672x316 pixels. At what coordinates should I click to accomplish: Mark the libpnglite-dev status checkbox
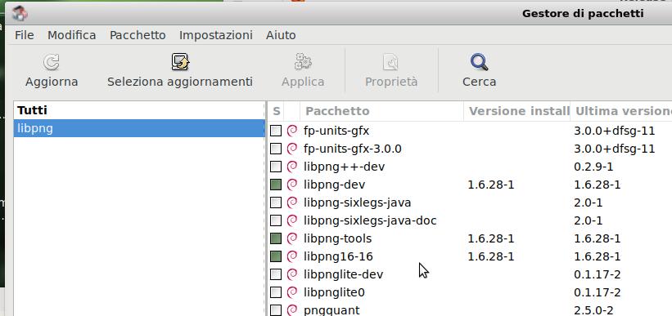(276, 274)
